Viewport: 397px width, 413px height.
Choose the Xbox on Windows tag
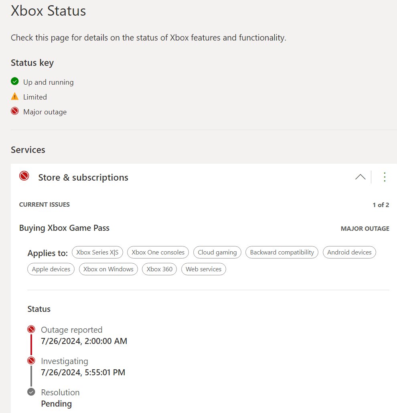[x=108, y=269]
